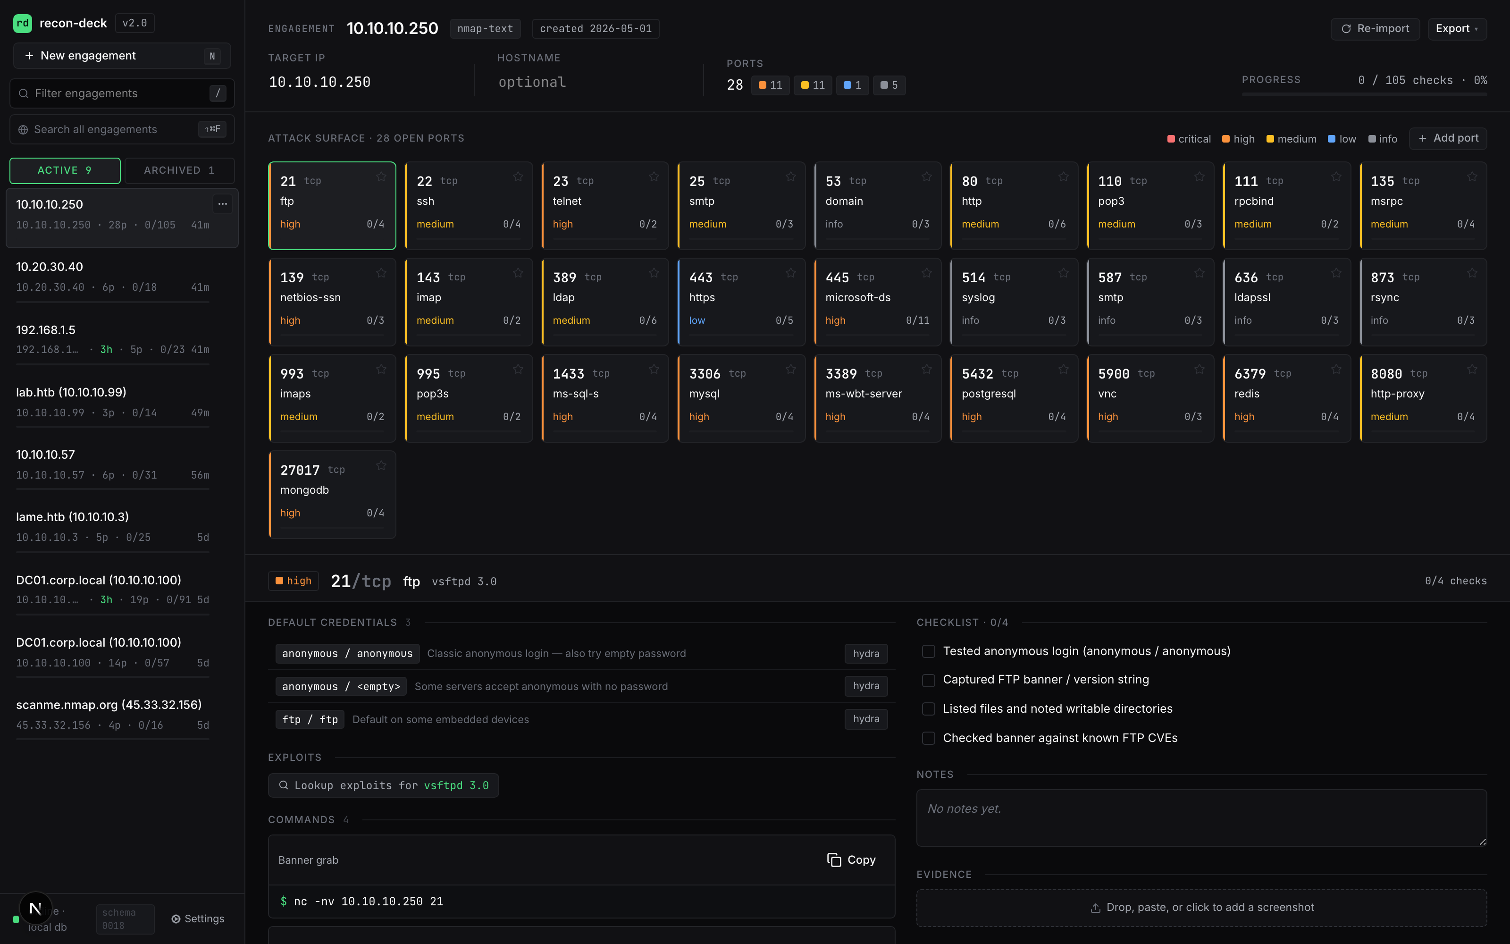Viewport: 1510px width, 944px height.
Task: Open the 10.10.10.250 engagement more-options menu
Action: [x=222, y=203]
